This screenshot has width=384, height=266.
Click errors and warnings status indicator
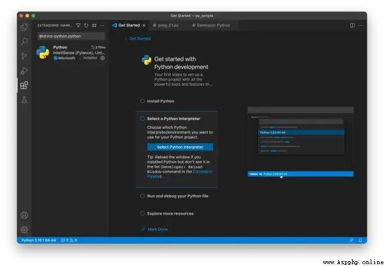pyautogui.click(x=69, y=240)
